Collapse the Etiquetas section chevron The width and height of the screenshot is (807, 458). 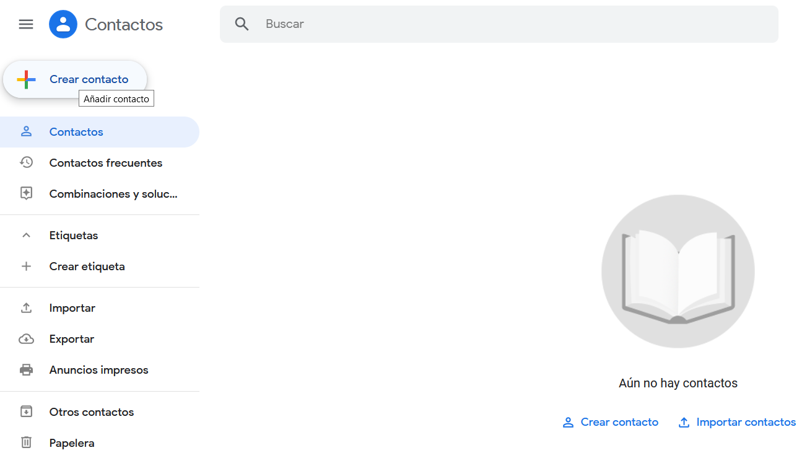tap(26, 236)
